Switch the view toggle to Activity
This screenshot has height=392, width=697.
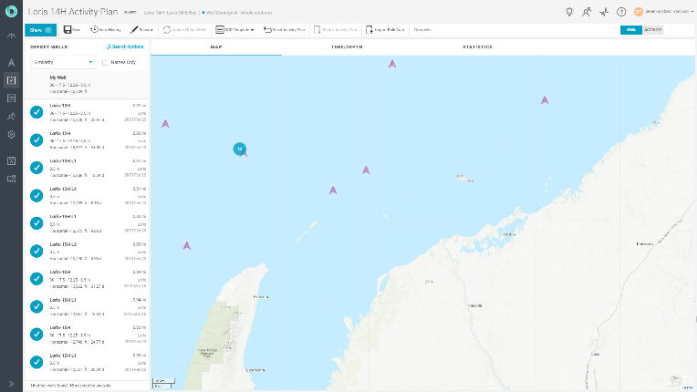653,30
